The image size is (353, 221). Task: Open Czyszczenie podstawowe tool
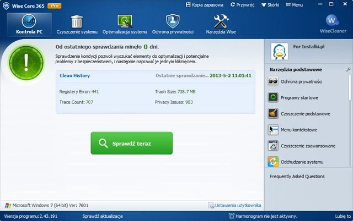point(305,114)
